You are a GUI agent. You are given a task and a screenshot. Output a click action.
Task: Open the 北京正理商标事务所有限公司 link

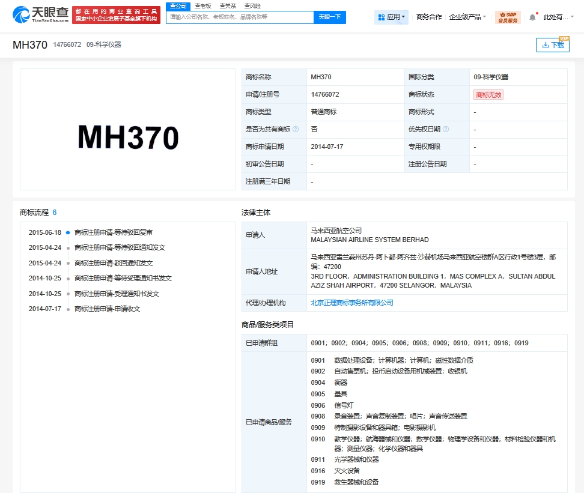(352, 303)
